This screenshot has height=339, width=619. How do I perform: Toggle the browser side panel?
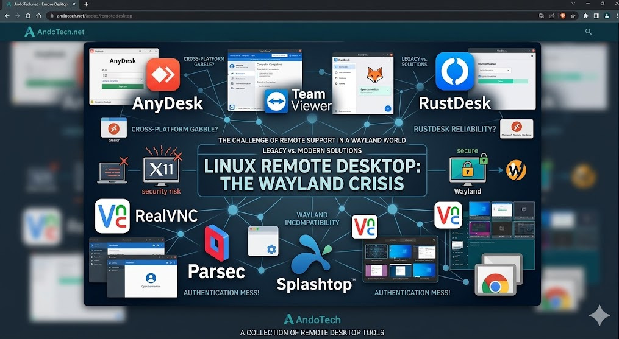point(596,16)
